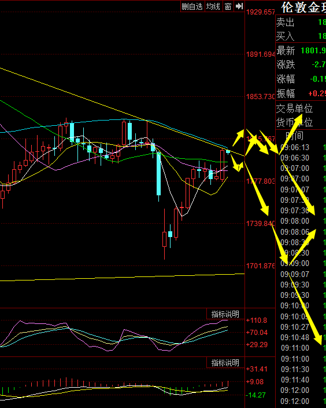Click the 卖出 sell quote row
Viewport: 326px width, 408px height.
[301, 23]
